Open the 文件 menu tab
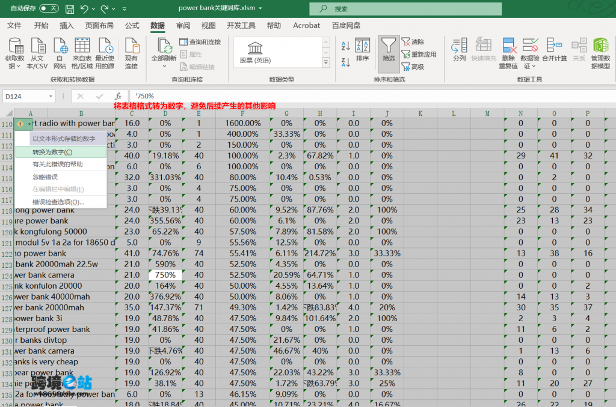The height and width of the screenshot is (407, 616). coord(14,25)
